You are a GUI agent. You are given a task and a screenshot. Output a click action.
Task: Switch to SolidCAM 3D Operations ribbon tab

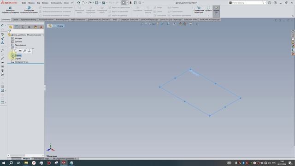pyautogui.click(x=210, y=19)
